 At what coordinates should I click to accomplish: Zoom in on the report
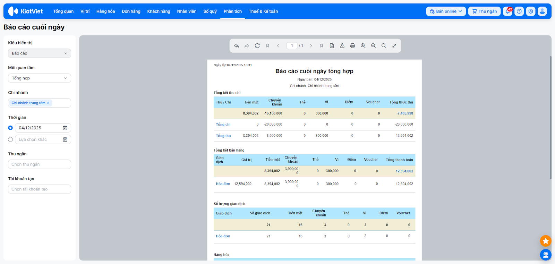coord(363,46)
